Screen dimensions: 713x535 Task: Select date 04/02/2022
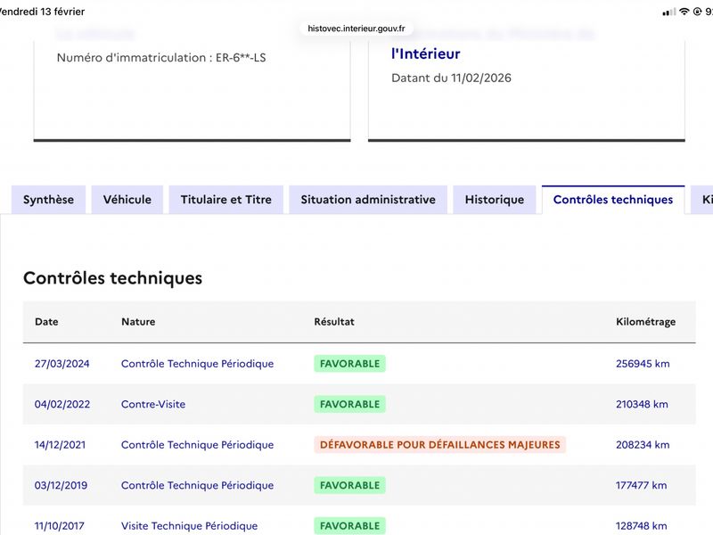(x=62, y=404)
